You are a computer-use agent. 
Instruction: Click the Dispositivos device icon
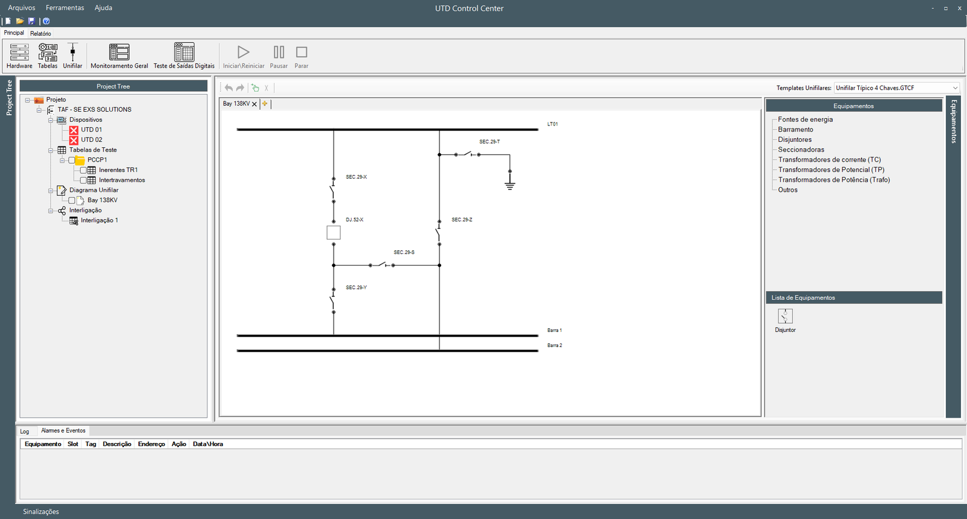(x=62, y=119)
